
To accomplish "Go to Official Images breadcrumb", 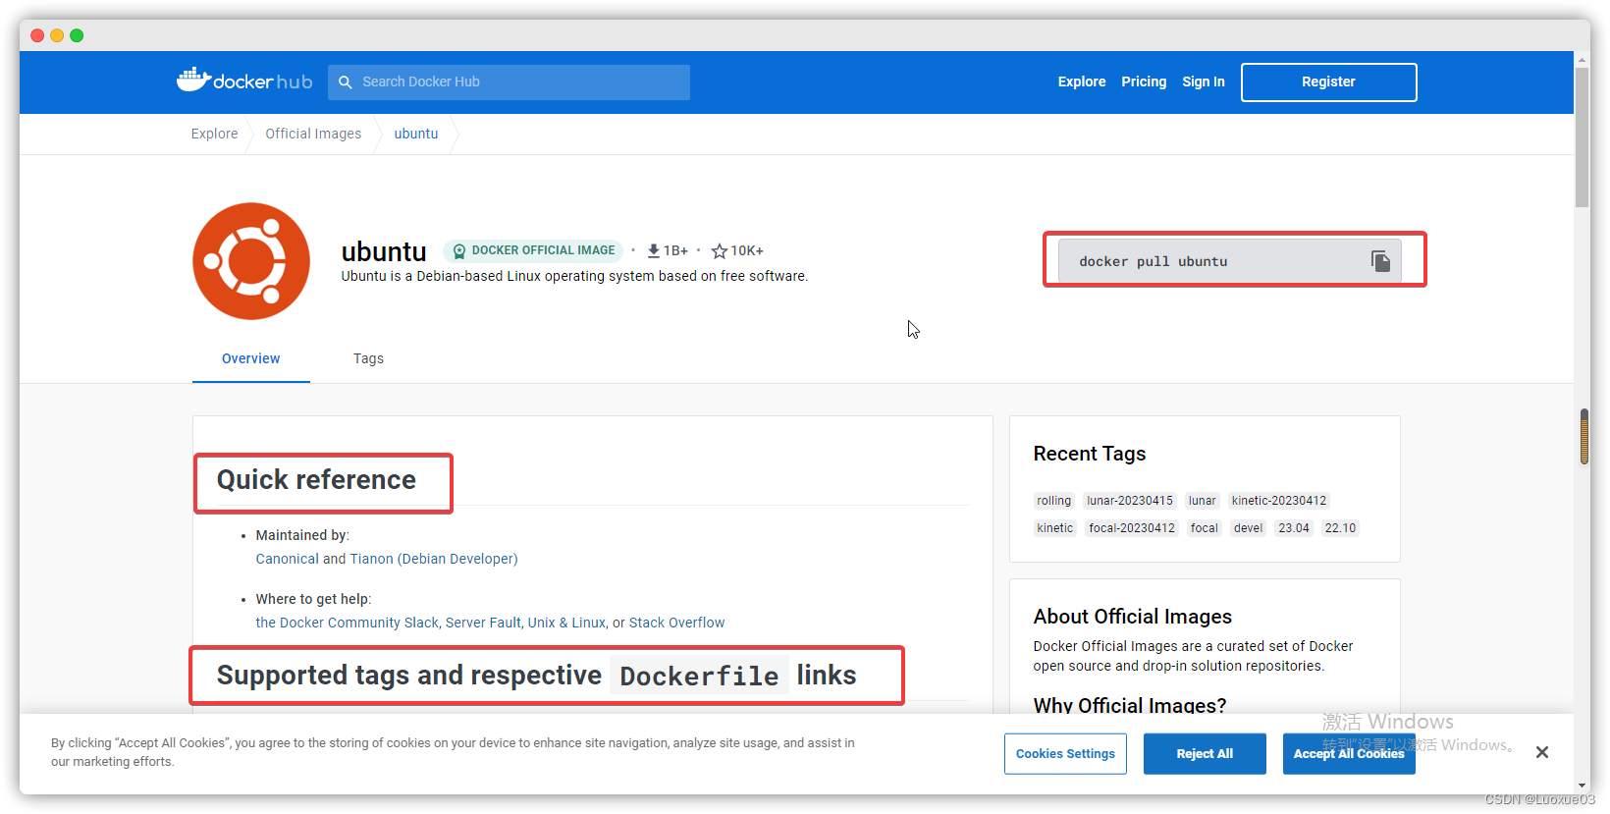I will (313, 134).
